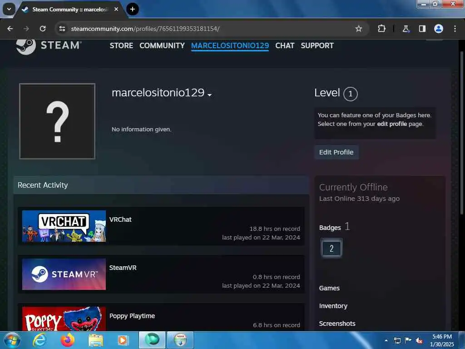This screenshot has width=465, height=349.
Task: Expand the tab search dropdown arrow
Action: point(9,9)
